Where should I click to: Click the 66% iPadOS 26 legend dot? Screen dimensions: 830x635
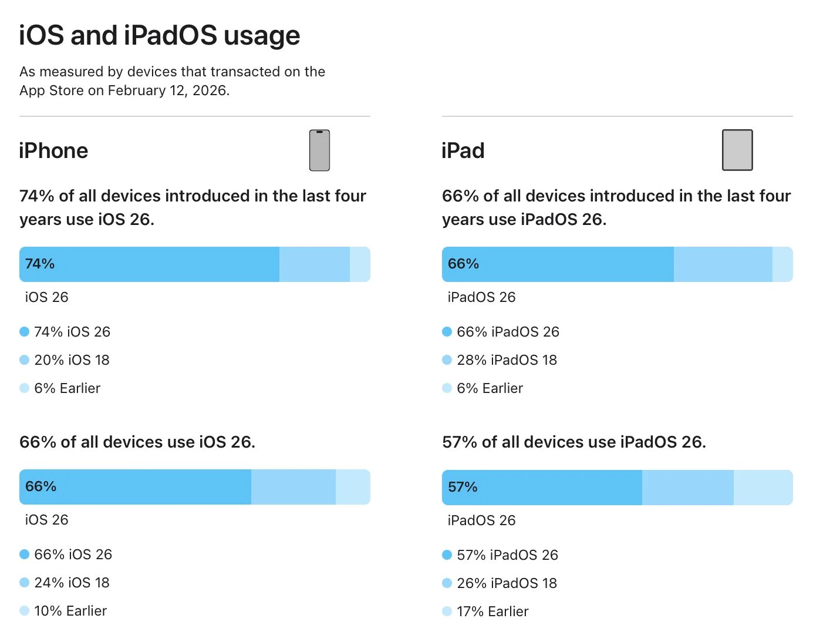(x=447, y=332)
